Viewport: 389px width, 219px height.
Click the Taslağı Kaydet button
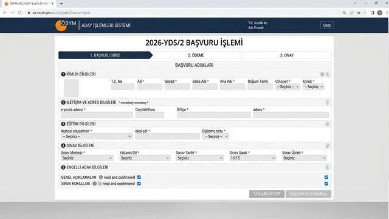[267, 194]
